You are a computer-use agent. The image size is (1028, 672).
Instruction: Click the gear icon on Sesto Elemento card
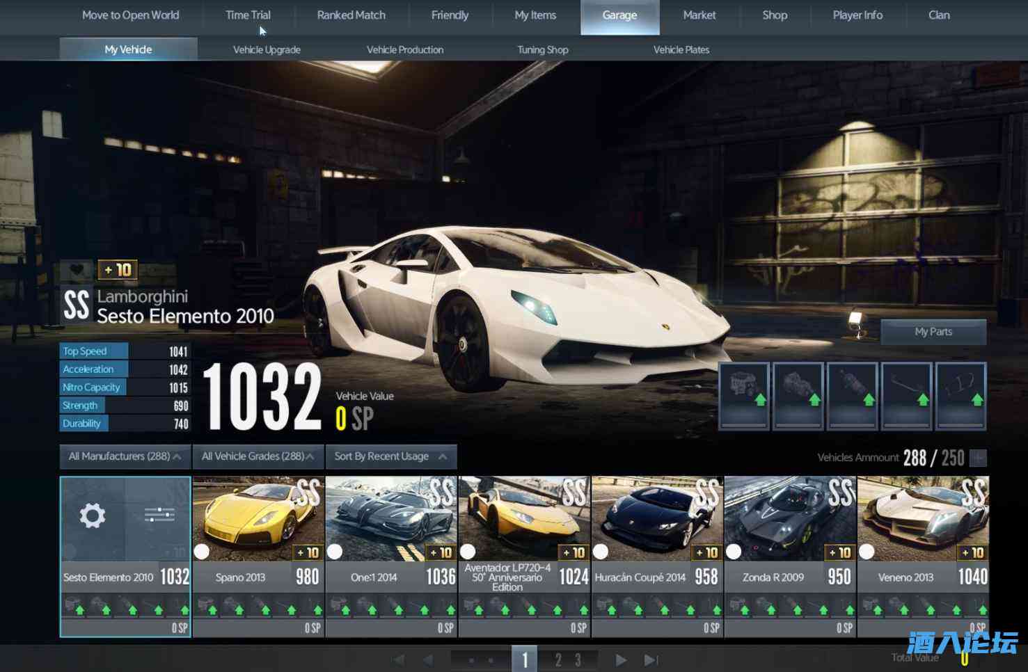point(92,516)
